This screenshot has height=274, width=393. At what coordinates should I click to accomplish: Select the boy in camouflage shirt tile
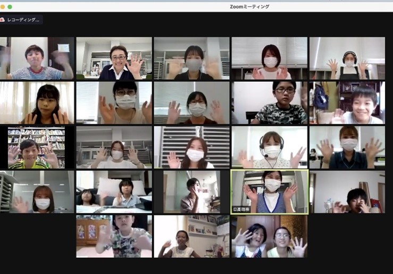(x=270, y=102)
